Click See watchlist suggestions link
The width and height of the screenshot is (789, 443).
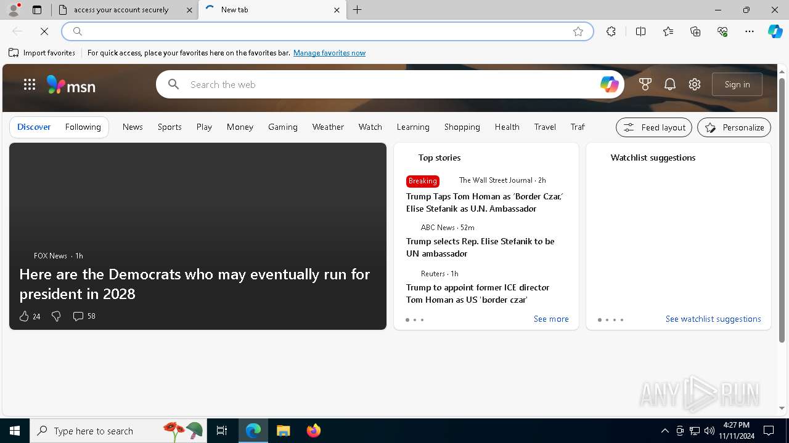point(713,319)
